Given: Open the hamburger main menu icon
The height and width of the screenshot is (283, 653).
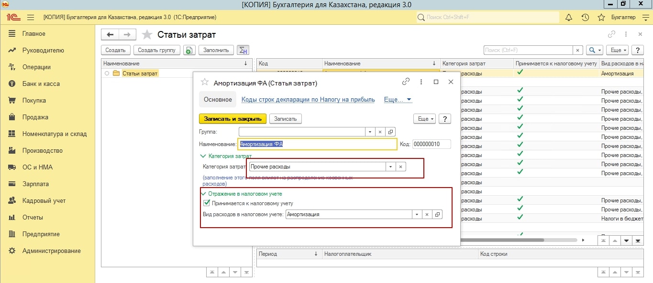Looking at the screenshot, I should tap(31, 17).
